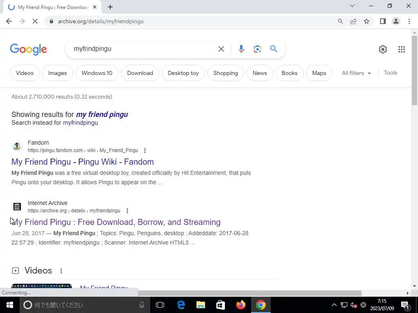
Task: Open the taskbar clock and date
Action: coord(382,305)
